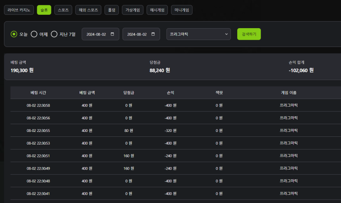Select the 어제 radio button
Viewport: 341px width, 203px height.
click(x=34, y=34)
